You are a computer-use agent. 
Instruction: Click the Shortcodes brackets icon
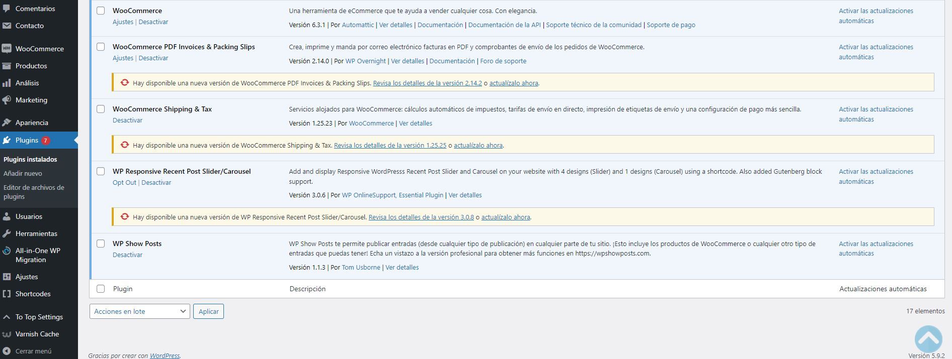[7, 294]
